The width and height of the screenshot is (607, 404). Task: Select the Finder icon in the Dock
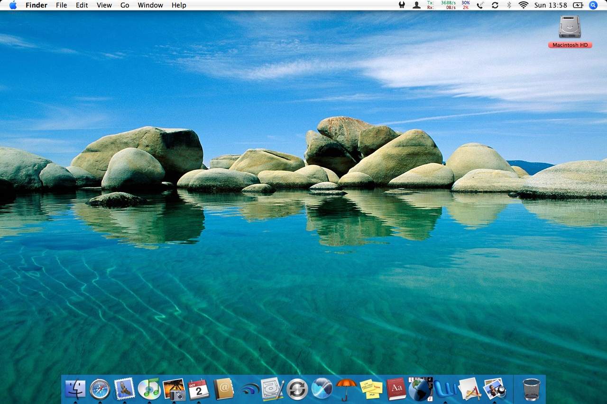click(75, 389)
